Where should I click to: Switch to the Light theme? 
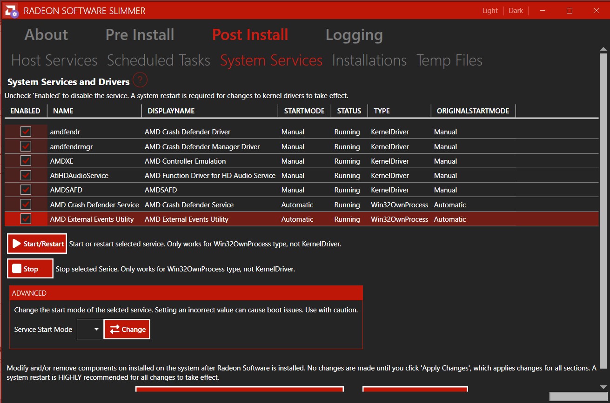coord(490,11)
